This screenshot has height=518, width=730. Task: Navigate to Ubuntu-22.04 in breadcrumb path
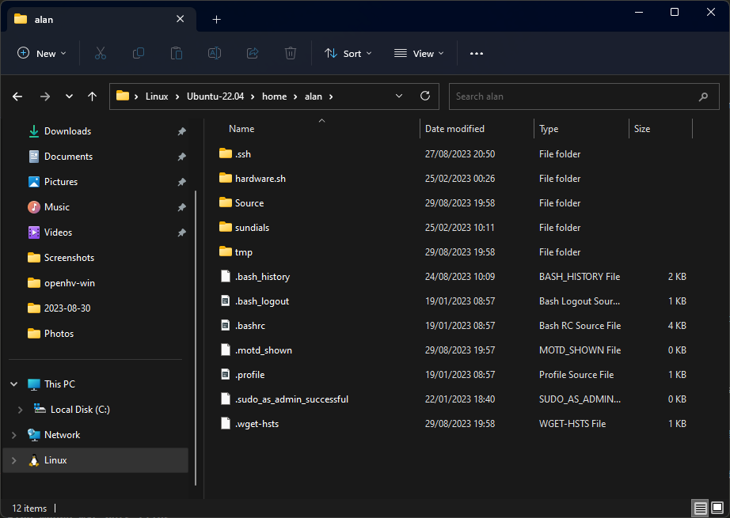(216, 96)
